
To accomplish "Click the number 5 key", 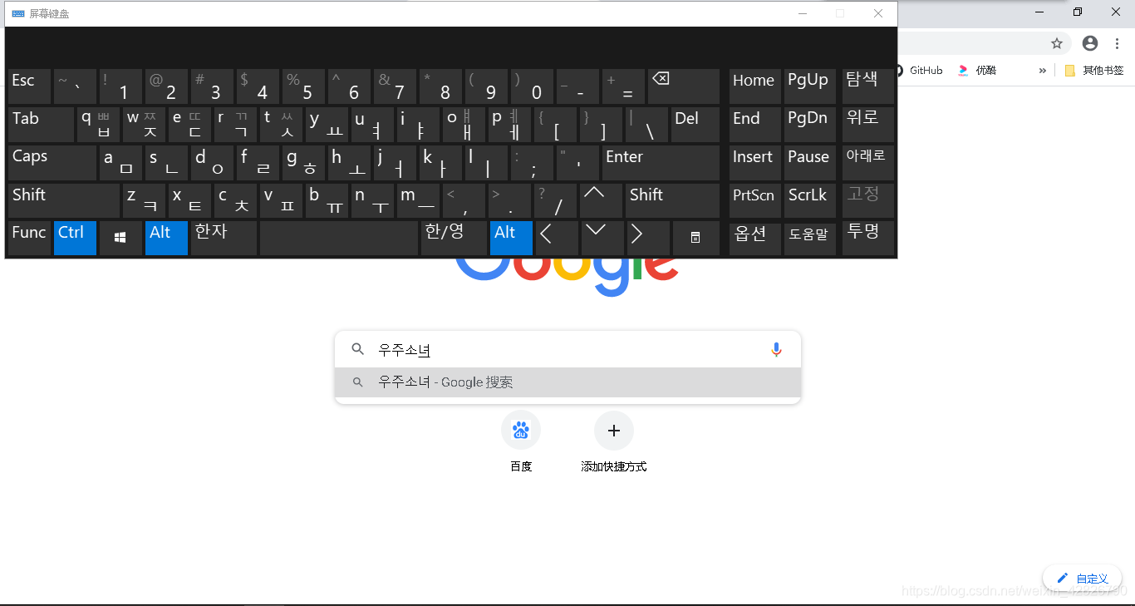I will click(303, 86).
